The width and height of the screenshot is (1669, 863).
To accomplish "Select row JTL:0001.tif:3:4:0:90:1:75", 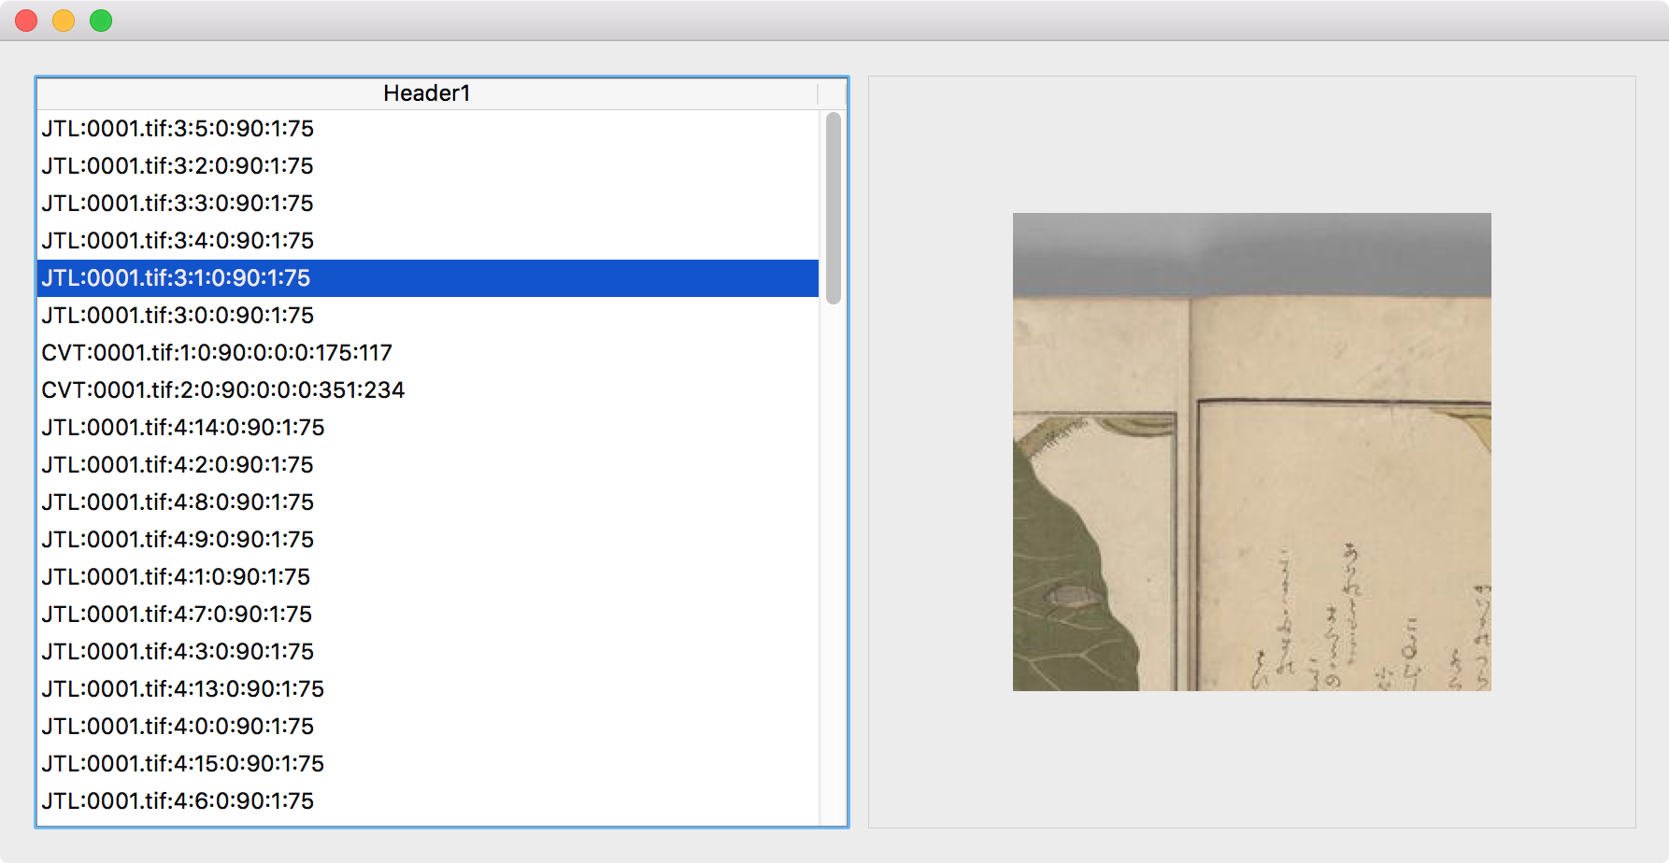I will point(428,241).
